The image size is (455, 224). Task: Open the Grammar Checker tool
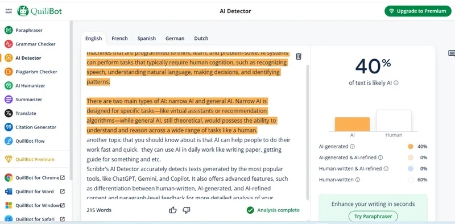(x=35, y=44)
